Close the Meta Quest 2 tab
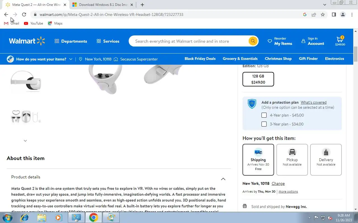The height and width of the screenshot is (223, 358). pyautogui.click(x=65, y=5)
